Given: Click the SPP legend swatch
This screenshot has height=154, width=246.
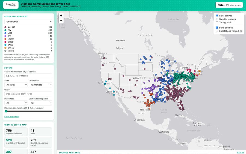Looking at the screenshot, I should [5, 36].
